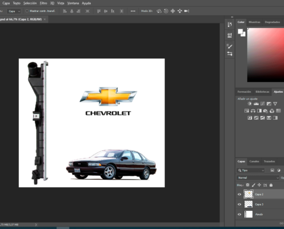Open the Capa menu
The image size is (284, 229).
(x=6, y=3)
